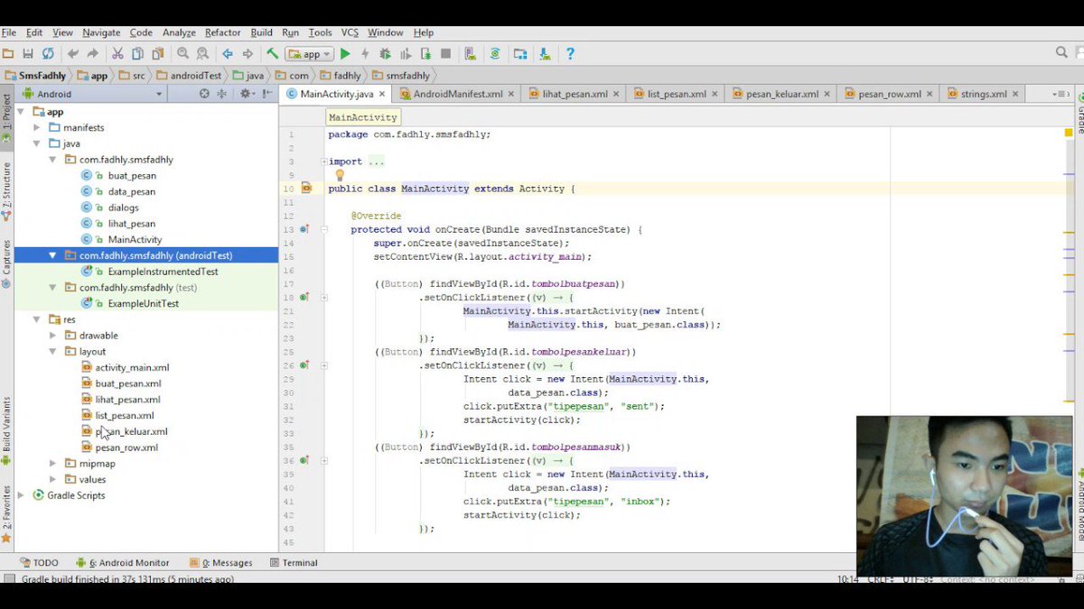Navigate Back with the left arrow icon
Image resolution: width=1084 pixels, height=609 pixels.
tap(228, 54)
